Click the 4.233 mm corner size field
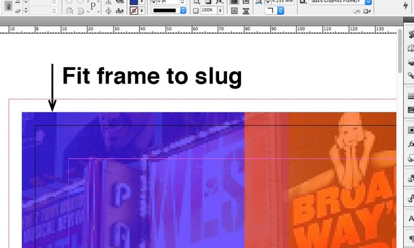The width and height of the screenshot is (414, 248). pyautogui.click(x=283, y=2)
